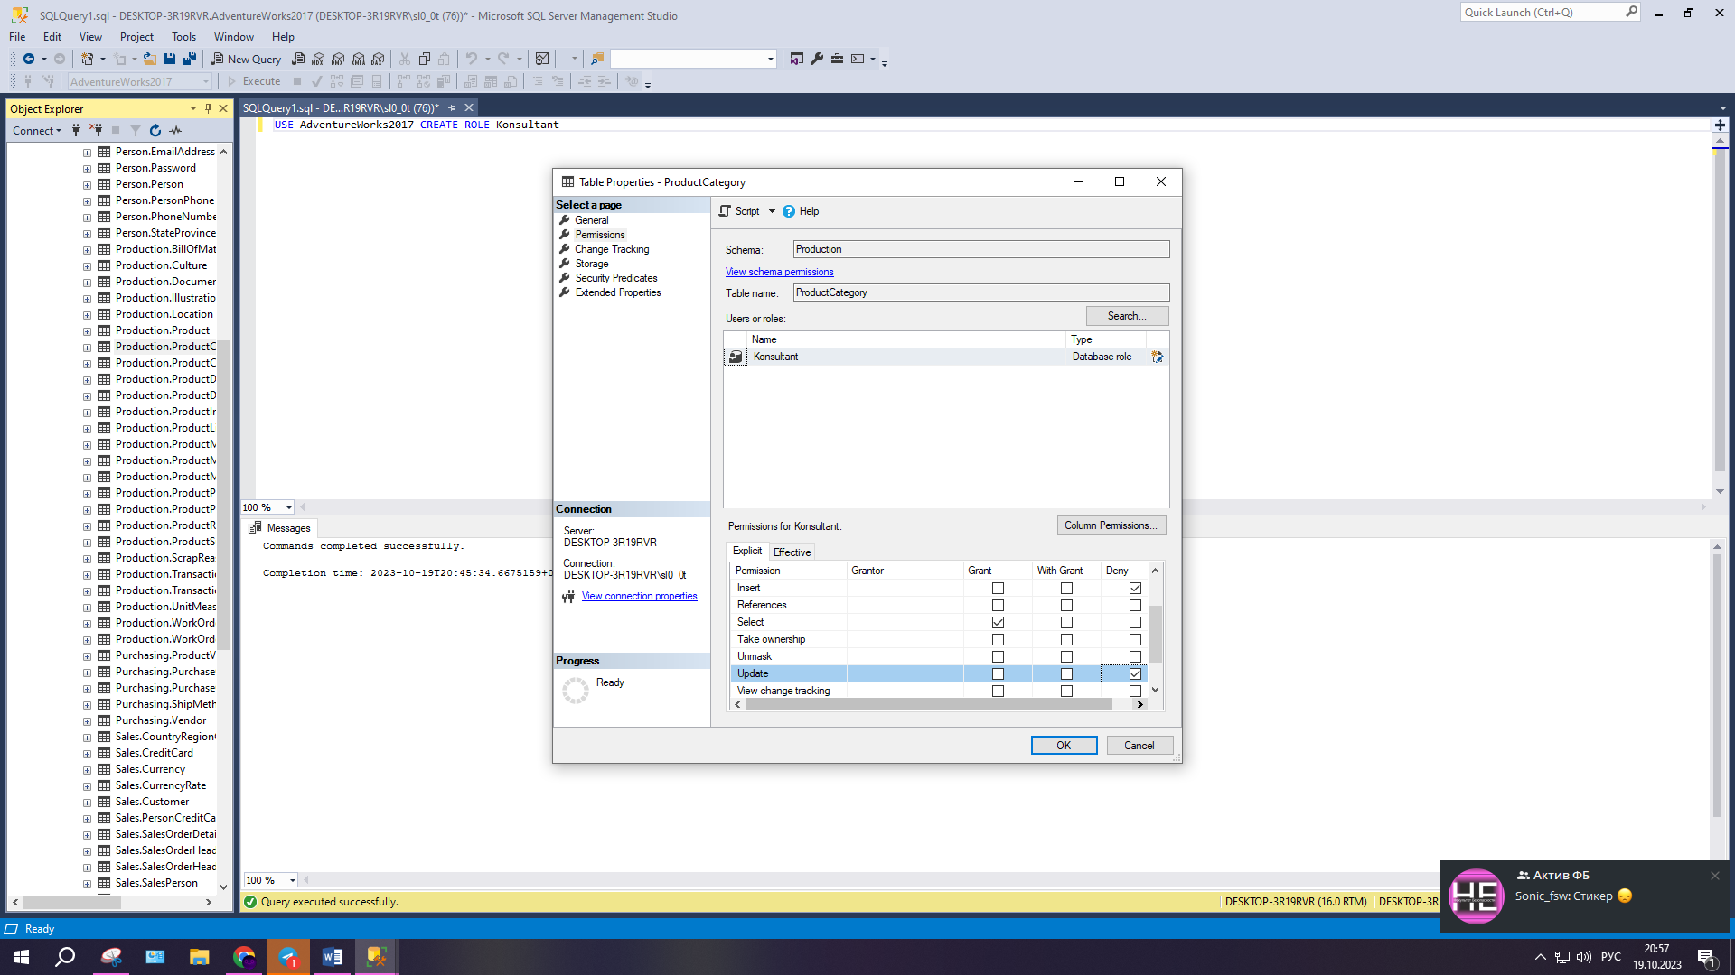Click the Connect plug icon in Object Explorer
Screen dimensions: 1735x975
[76, 131]
